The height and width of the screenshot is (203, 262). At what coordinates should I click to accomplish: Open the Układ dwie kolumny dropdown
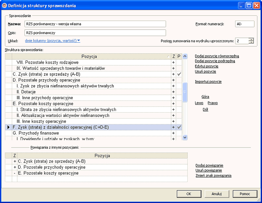coord(52,41)
